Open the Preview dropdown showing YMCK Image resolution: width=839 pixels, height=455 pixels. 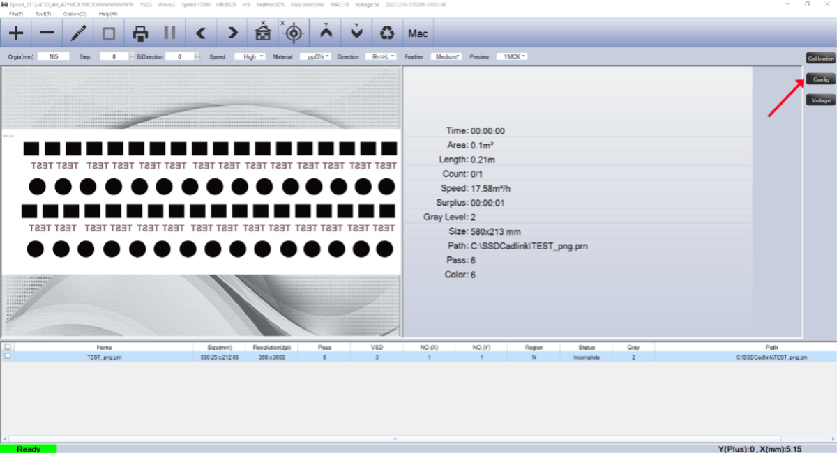(x=512, y=56)
